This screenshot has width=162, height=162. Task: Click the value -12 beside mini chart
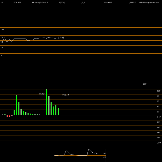tap(104, 157)
